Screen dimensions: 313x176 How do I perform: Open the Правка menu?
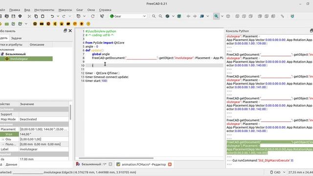(15, 10)
